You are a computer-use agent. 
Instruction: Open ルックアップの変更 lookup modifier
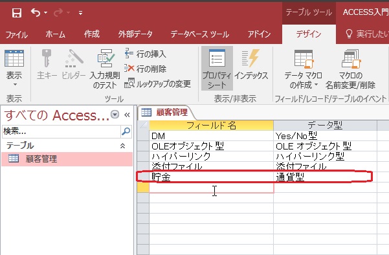tap(157, 83)
